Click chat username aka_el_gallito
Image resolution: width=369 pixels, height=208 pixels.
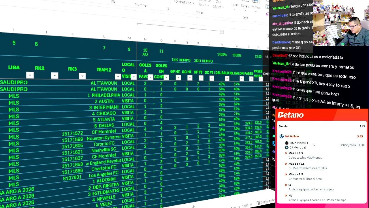click(283, 23)
